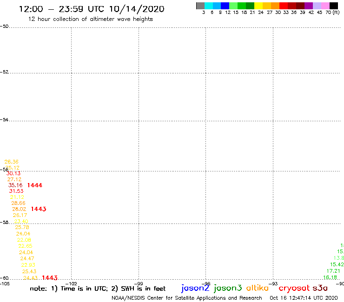The width and height of the screenshot is (344, 302).
Task: Click the gray swatch in the color bar
Action: coord(200,6)
